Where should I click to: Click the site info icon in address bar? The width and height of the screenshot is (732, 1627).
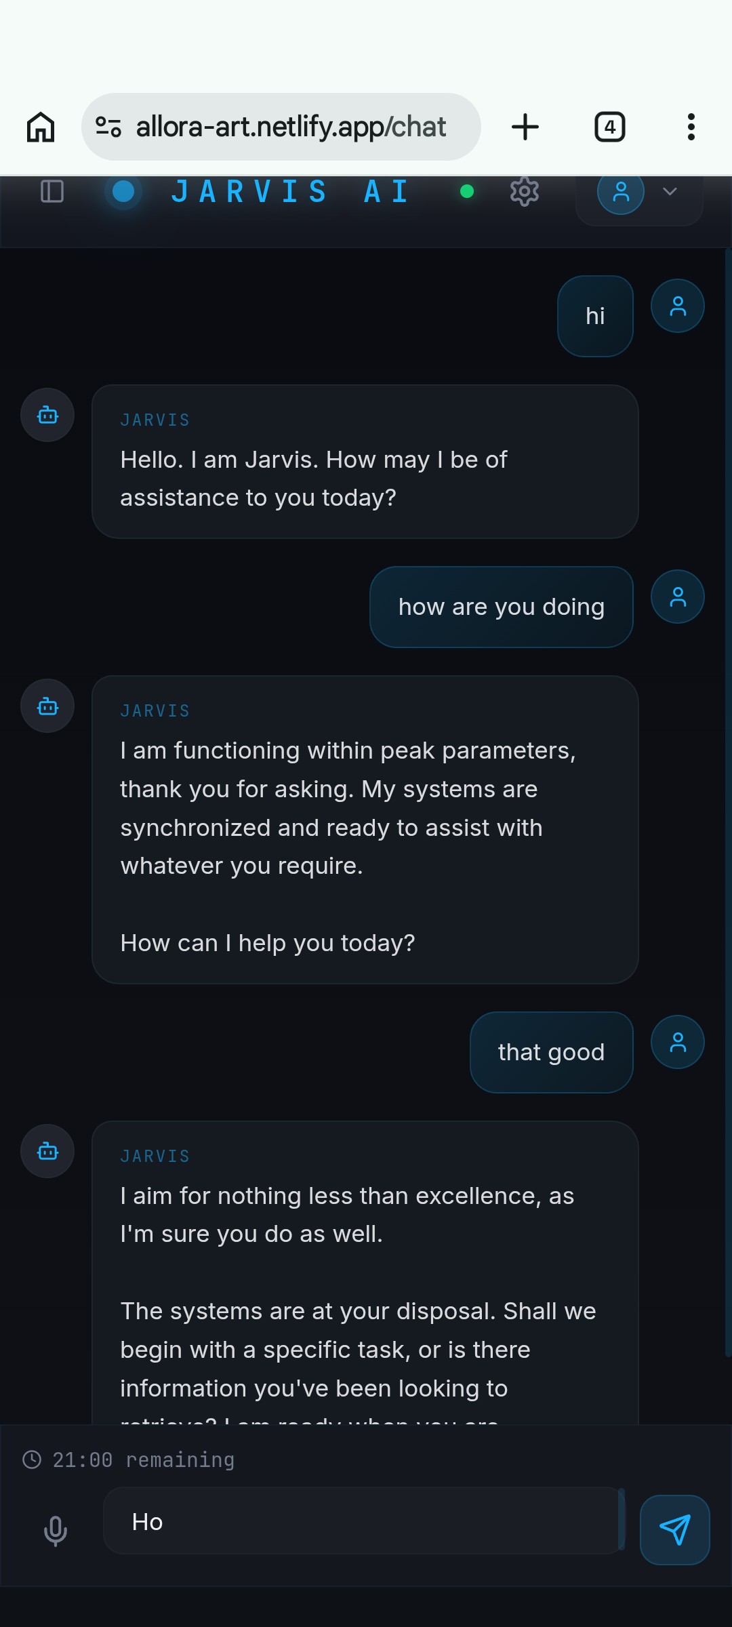[x=108, y=127]
